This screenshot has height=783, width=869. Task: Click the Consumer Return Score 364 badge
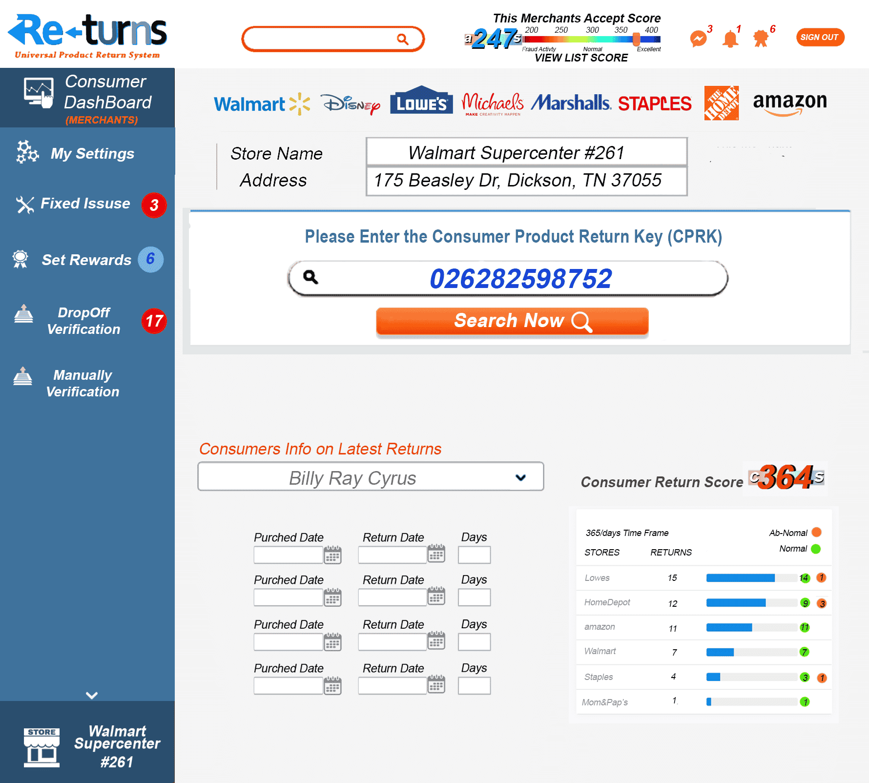tap(786, 477)
